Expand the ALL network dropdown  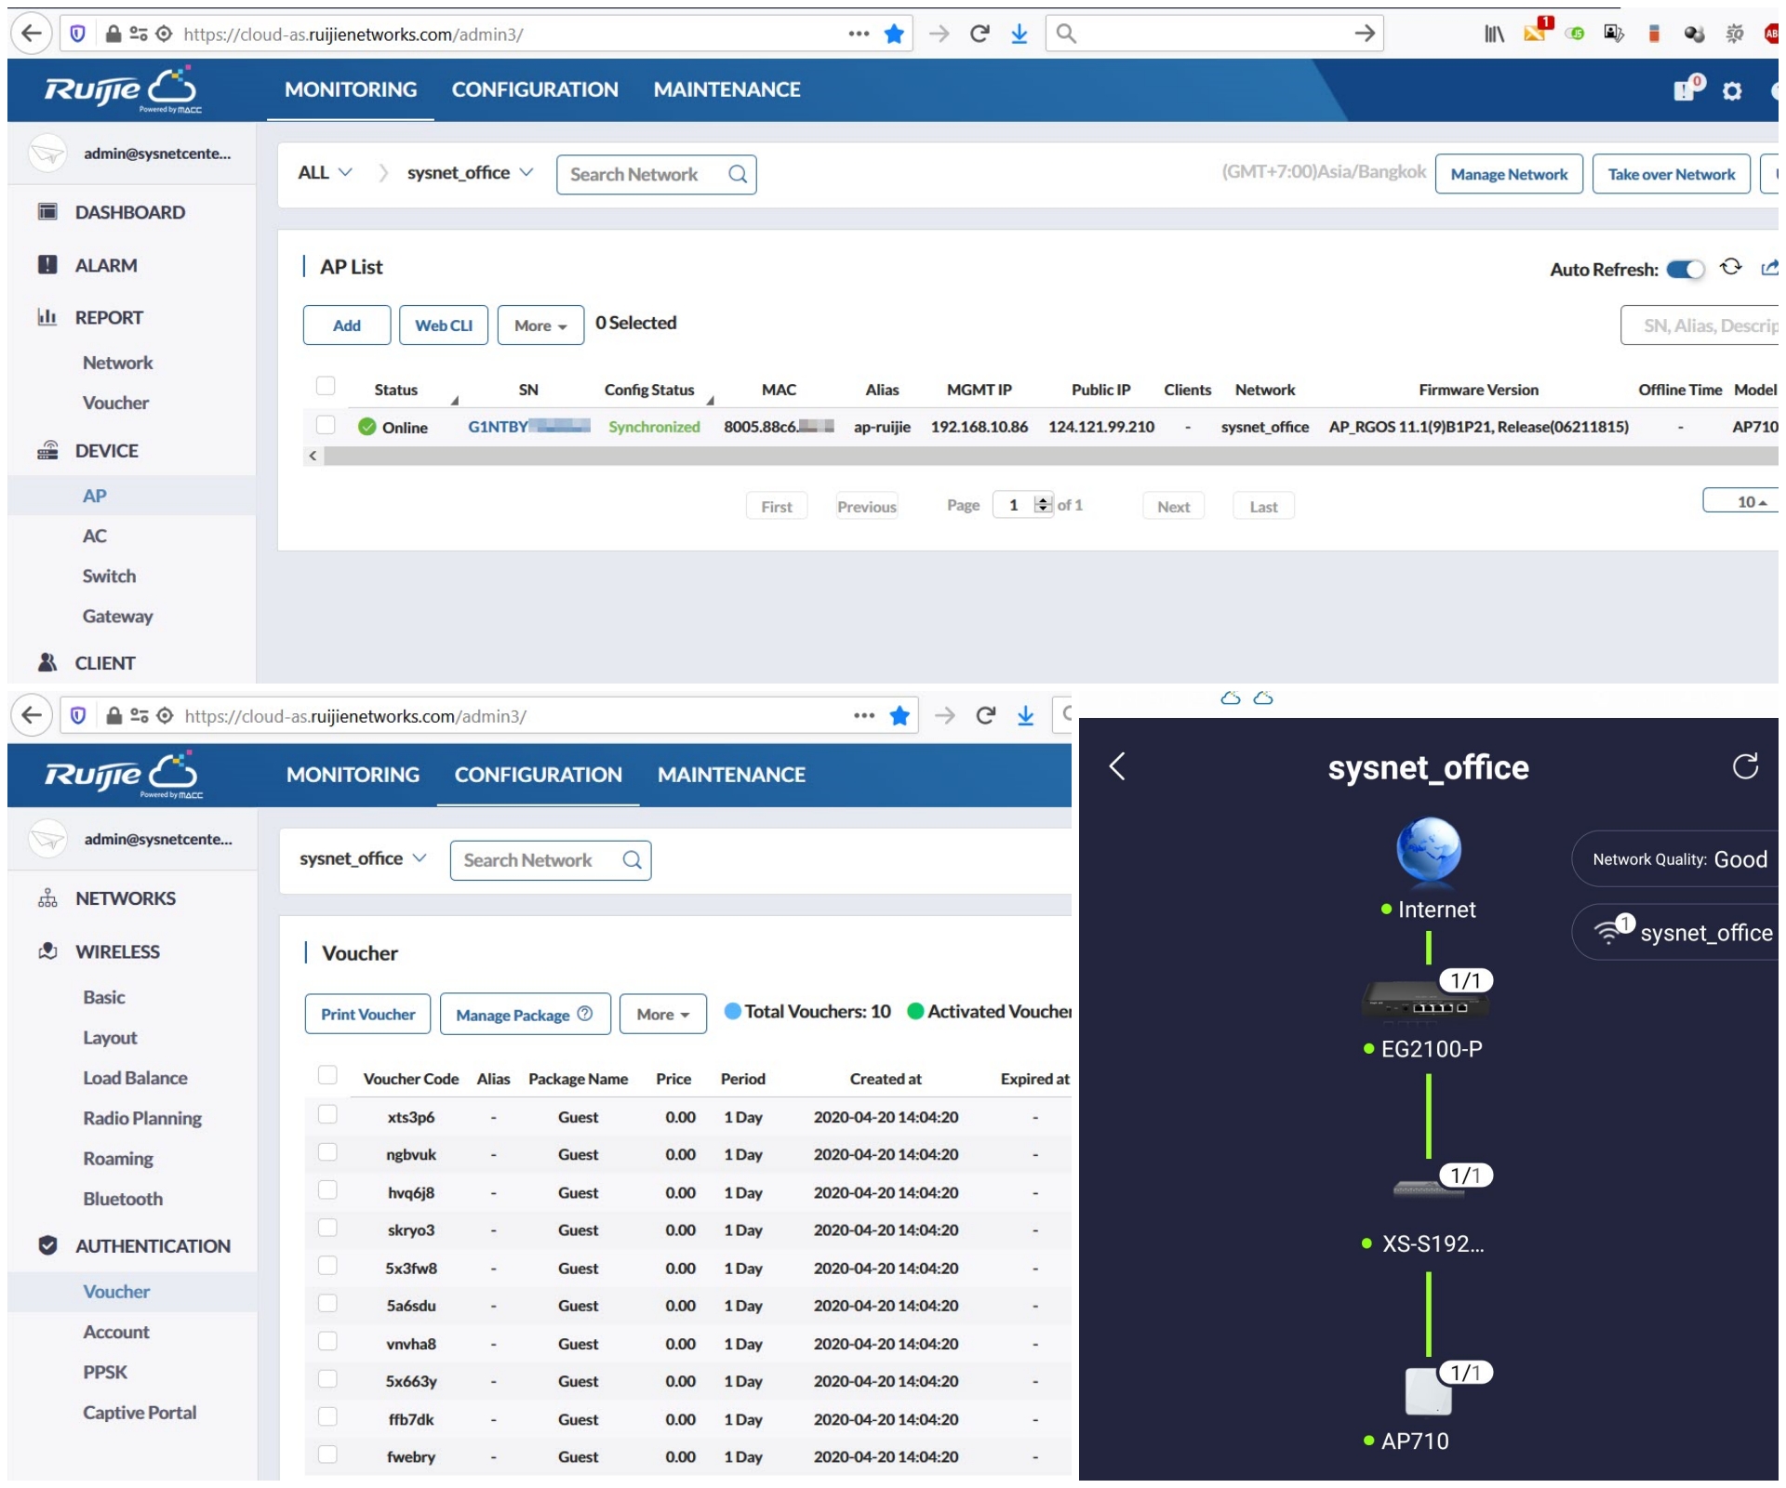click(x=327, y=174)
